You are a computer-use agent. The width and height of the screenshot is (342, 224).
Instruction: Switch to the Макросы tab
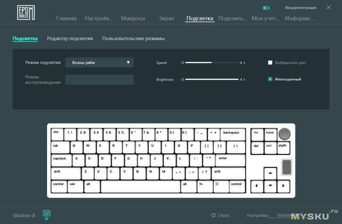(133, 18)
